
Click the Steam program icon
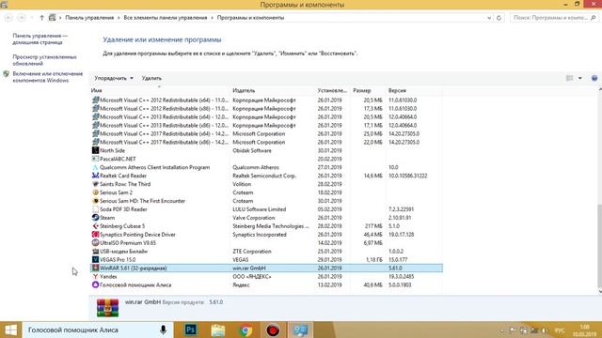point(96,217)
